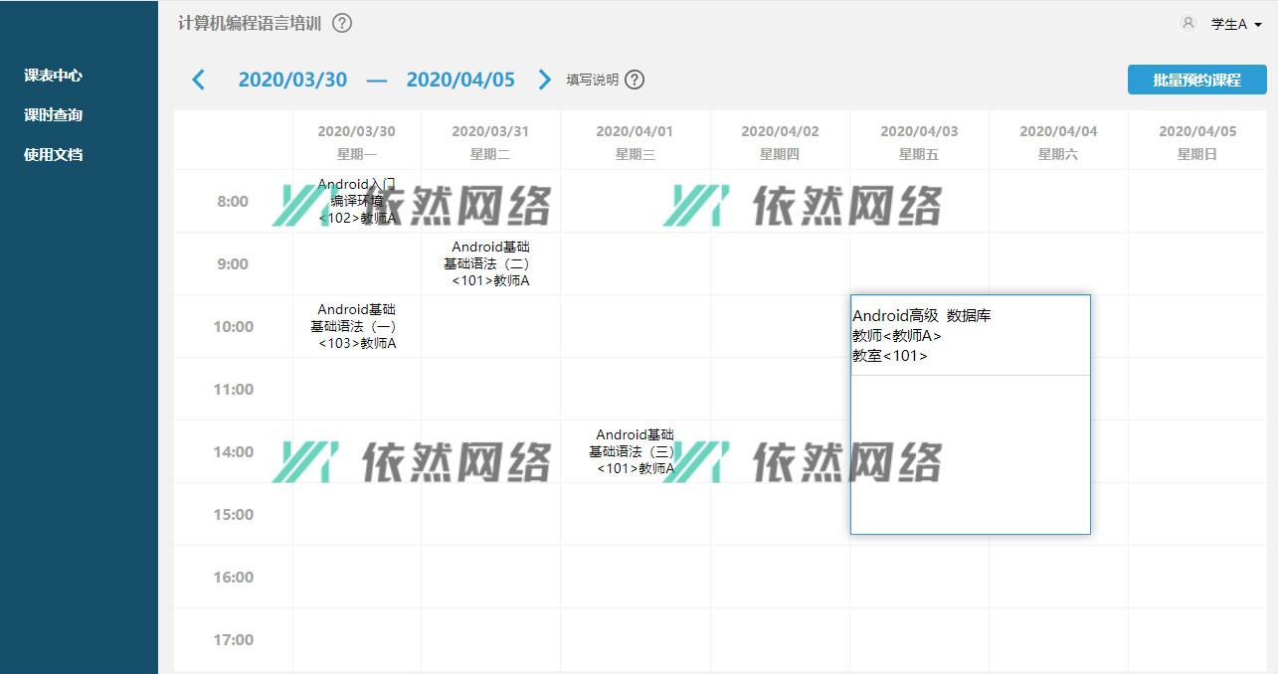Click the 2020/04/04 星期六 column header

tap(1058, 141)
